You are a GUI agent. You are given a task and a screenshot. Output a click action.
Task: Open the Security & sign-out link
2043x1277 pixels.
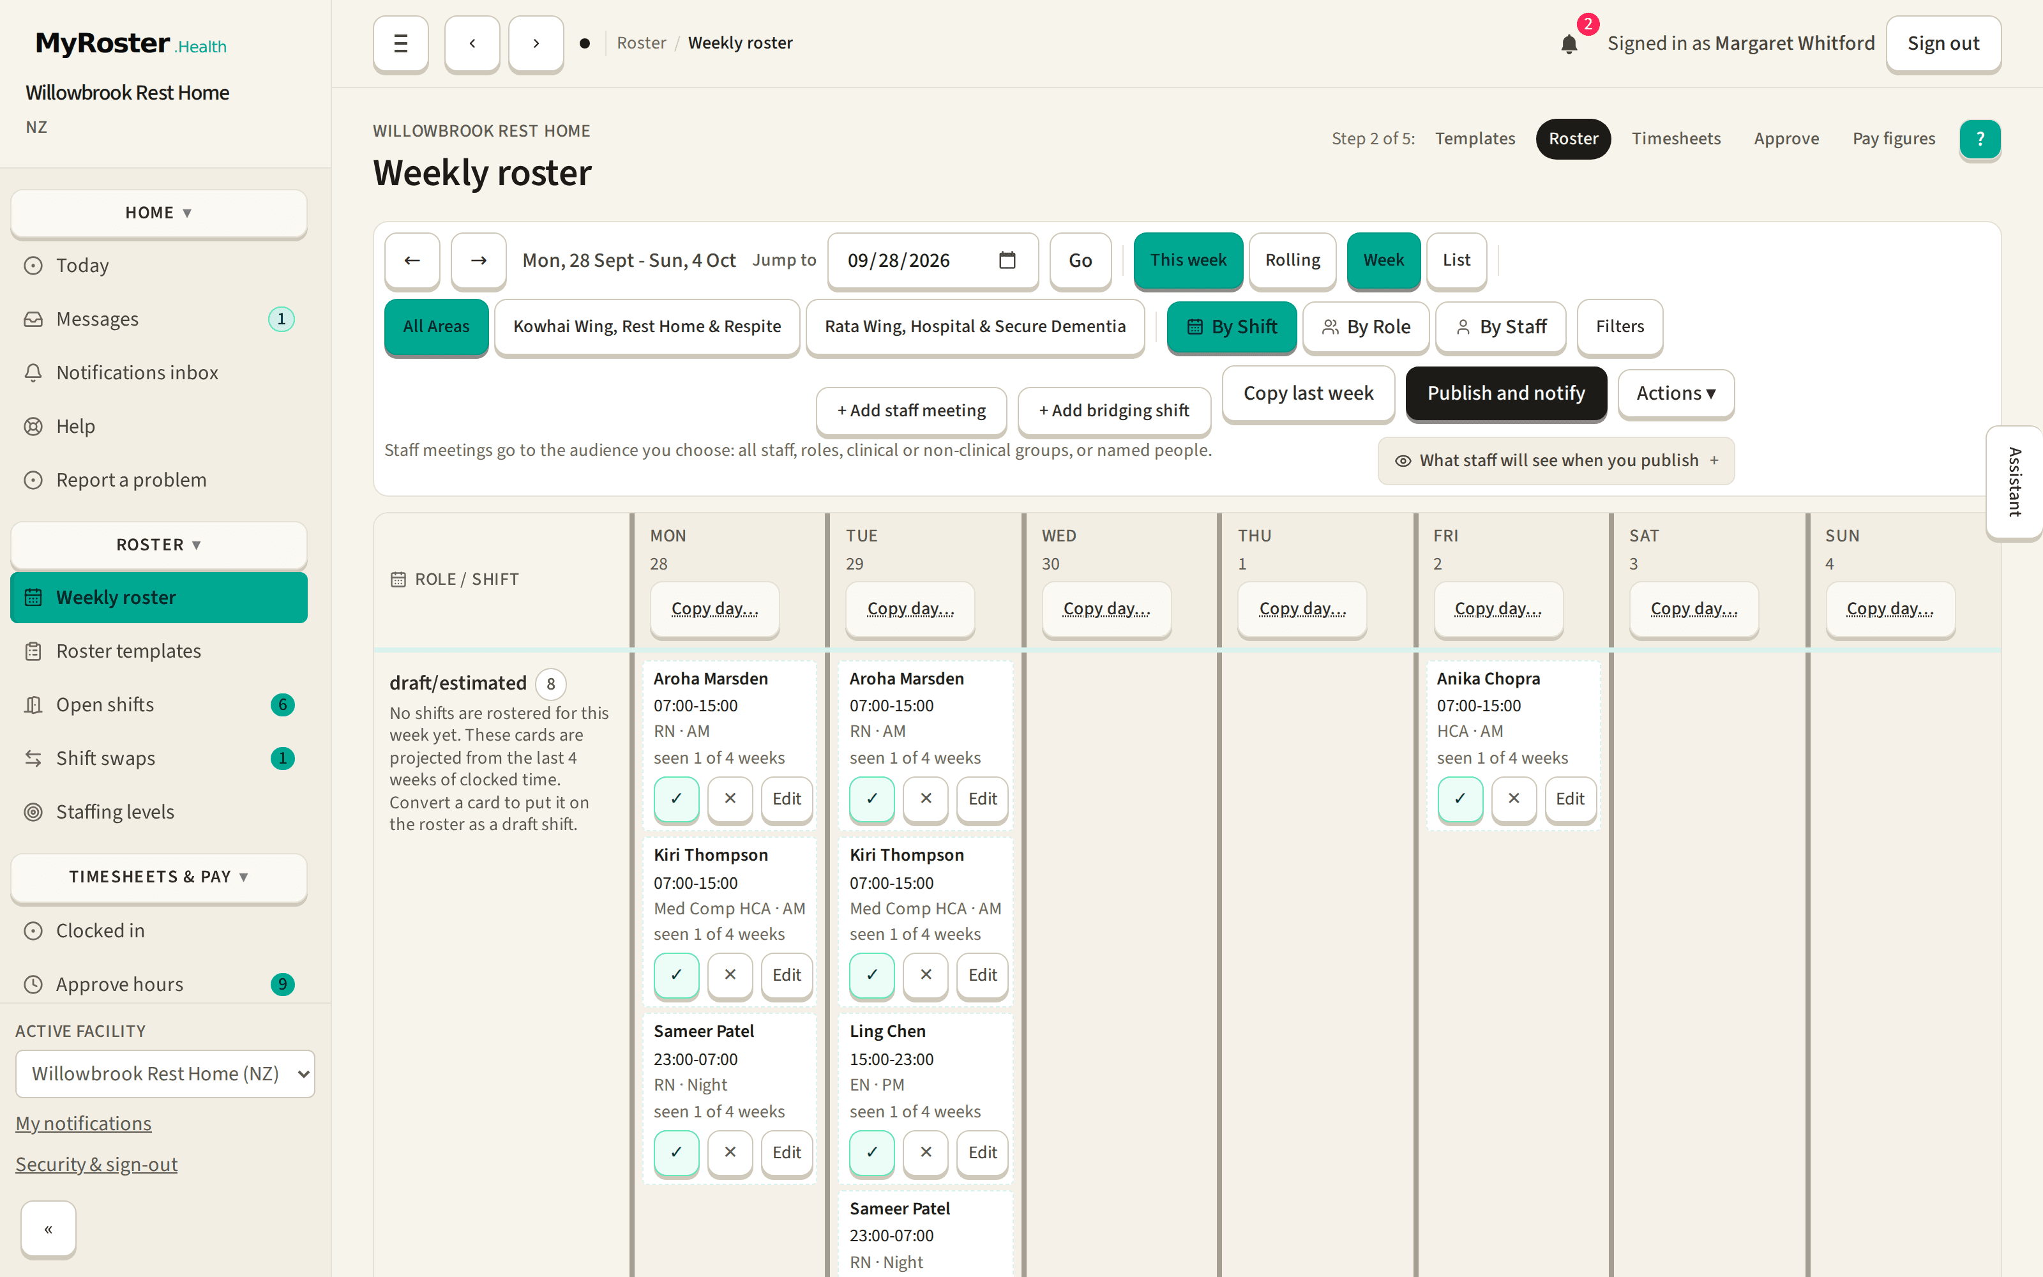tap(96, 1165)
